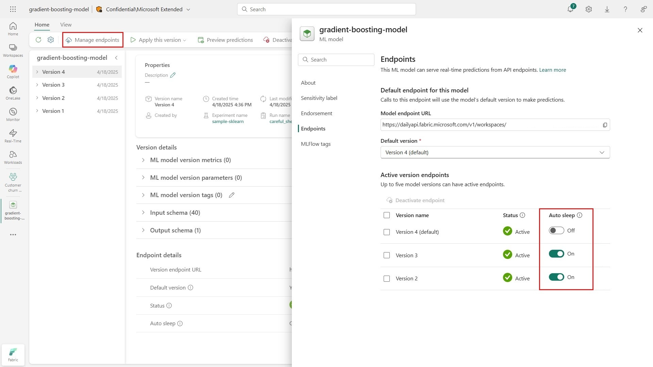Turn on auto sleep for Version 4
The image size is (653, 367).
(556, 230)
